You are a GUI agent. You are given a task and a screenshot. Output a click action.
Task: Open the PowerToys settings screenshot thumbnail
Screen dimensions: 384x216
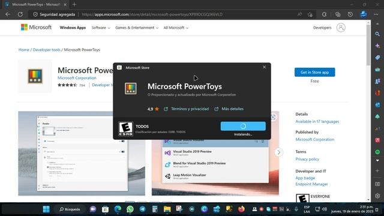(82, 154)
